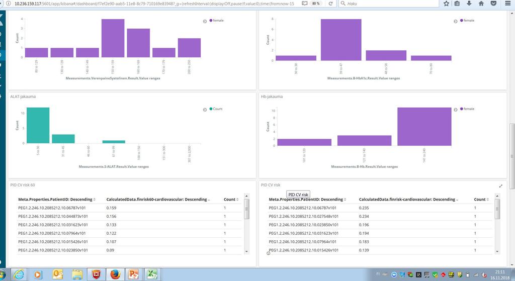515x281 pixels.
Task: Select the 200 to 250 systolic bar
Action: pyautogui.click(x=189, y=48)
